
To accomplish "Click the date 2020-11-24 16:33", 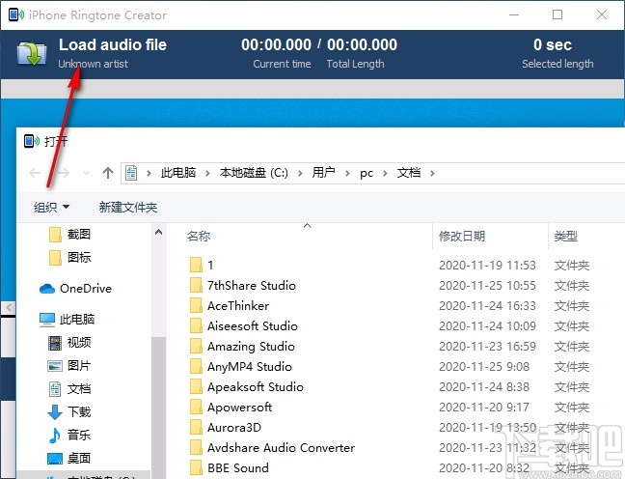I will click(487, 306).
